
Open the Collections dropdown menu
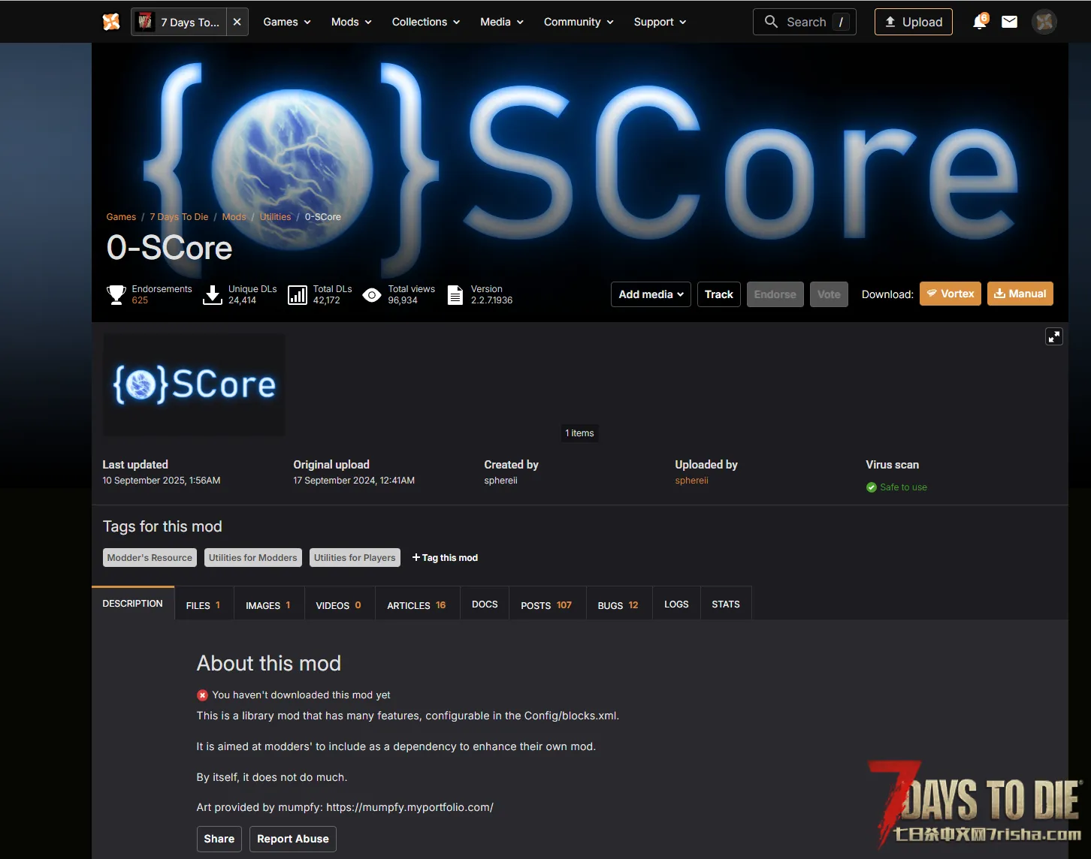pos(425,22)
